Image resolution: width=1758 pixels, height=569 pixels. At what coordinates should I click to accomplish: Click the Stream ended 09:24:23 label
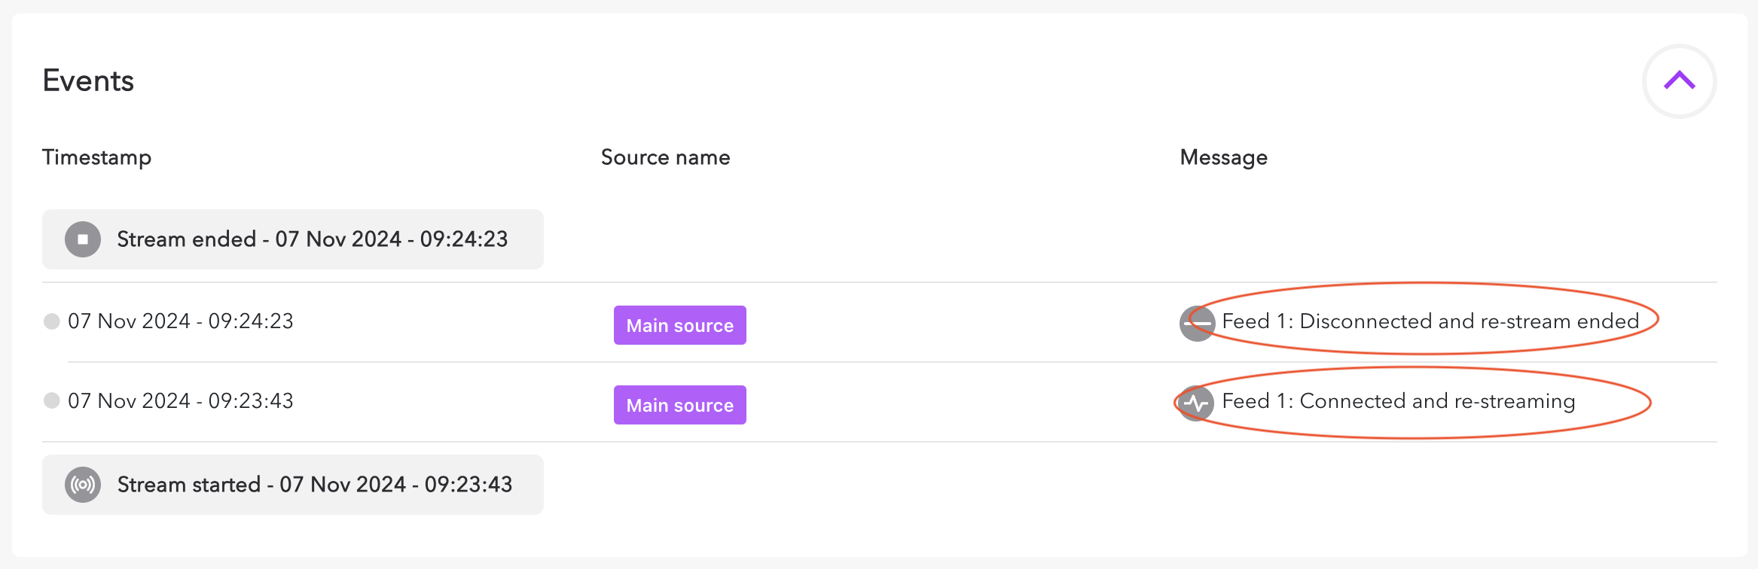(312, 239)
